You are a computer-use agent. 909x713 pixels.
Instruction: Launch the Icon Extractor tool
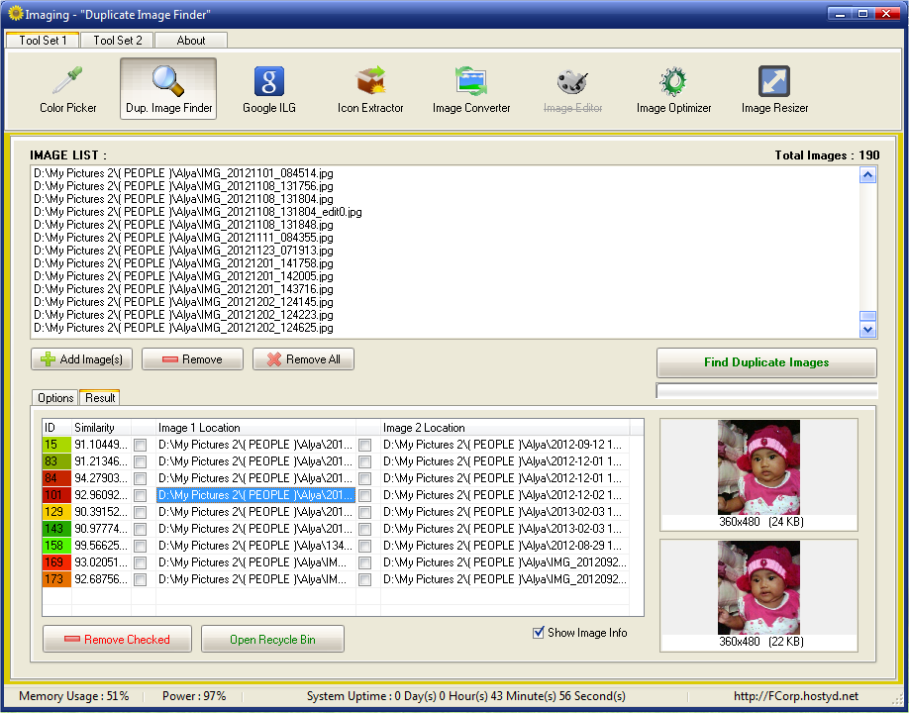coord(370,89)
